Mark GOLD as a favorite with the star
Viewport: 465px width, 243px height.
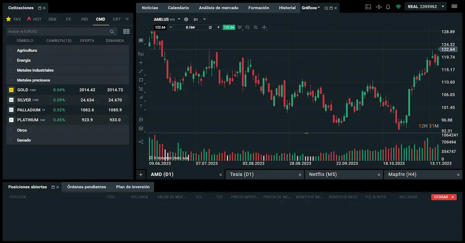pyautogui.click(x=10, y=90)
